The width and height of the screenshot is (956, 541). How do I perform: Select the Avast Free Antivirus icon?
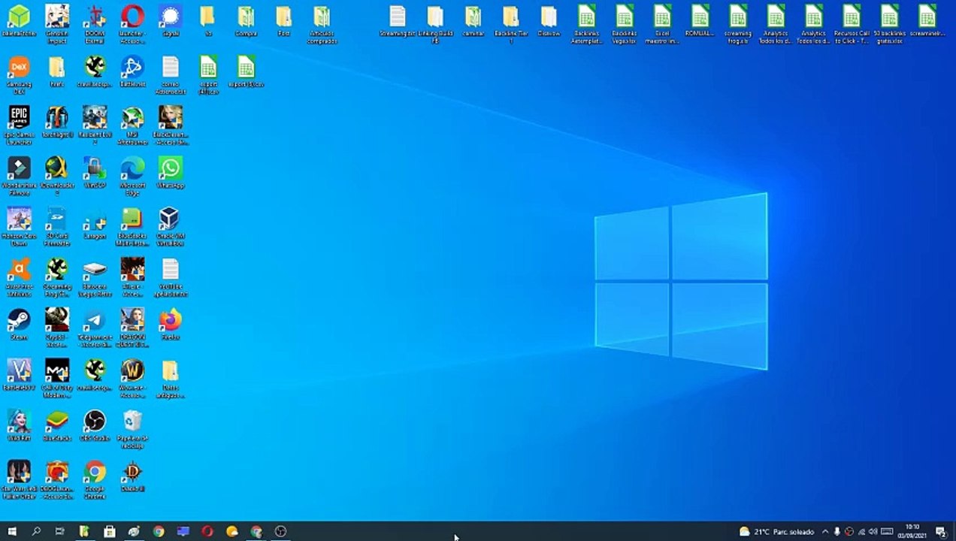[x=19, y=277]
